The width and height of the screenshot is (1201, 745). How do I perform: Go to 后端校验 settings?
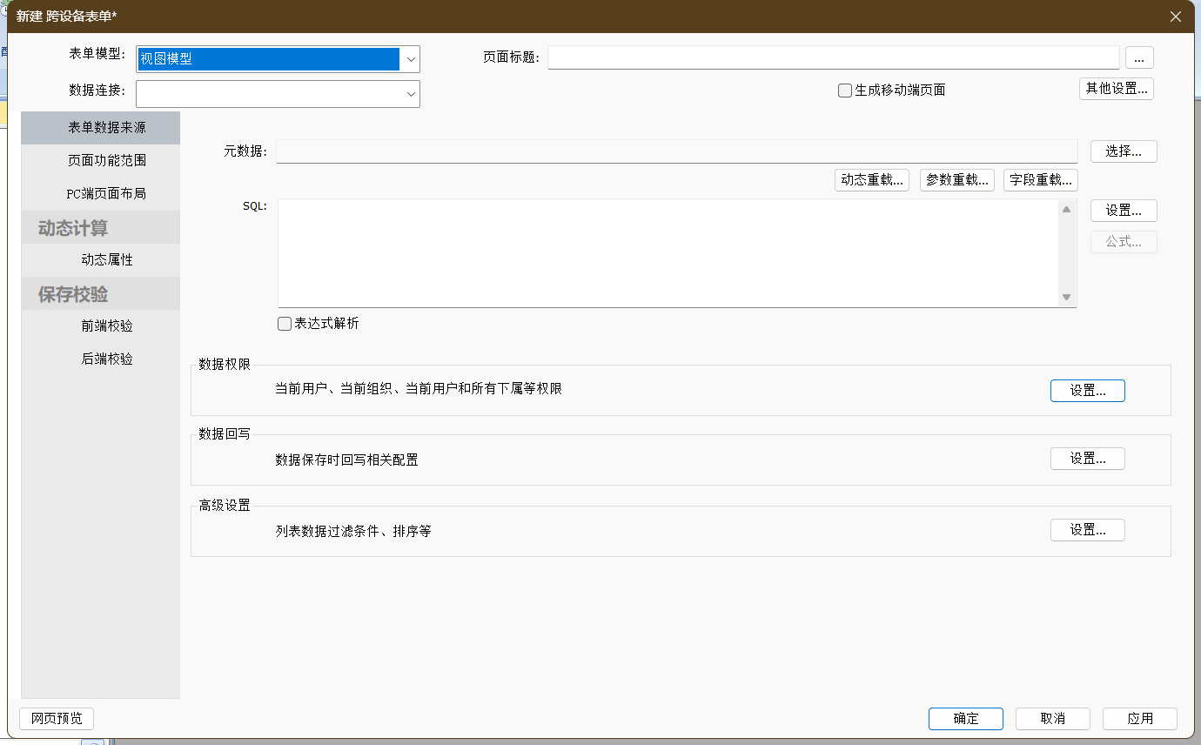(x=107, y=359)
